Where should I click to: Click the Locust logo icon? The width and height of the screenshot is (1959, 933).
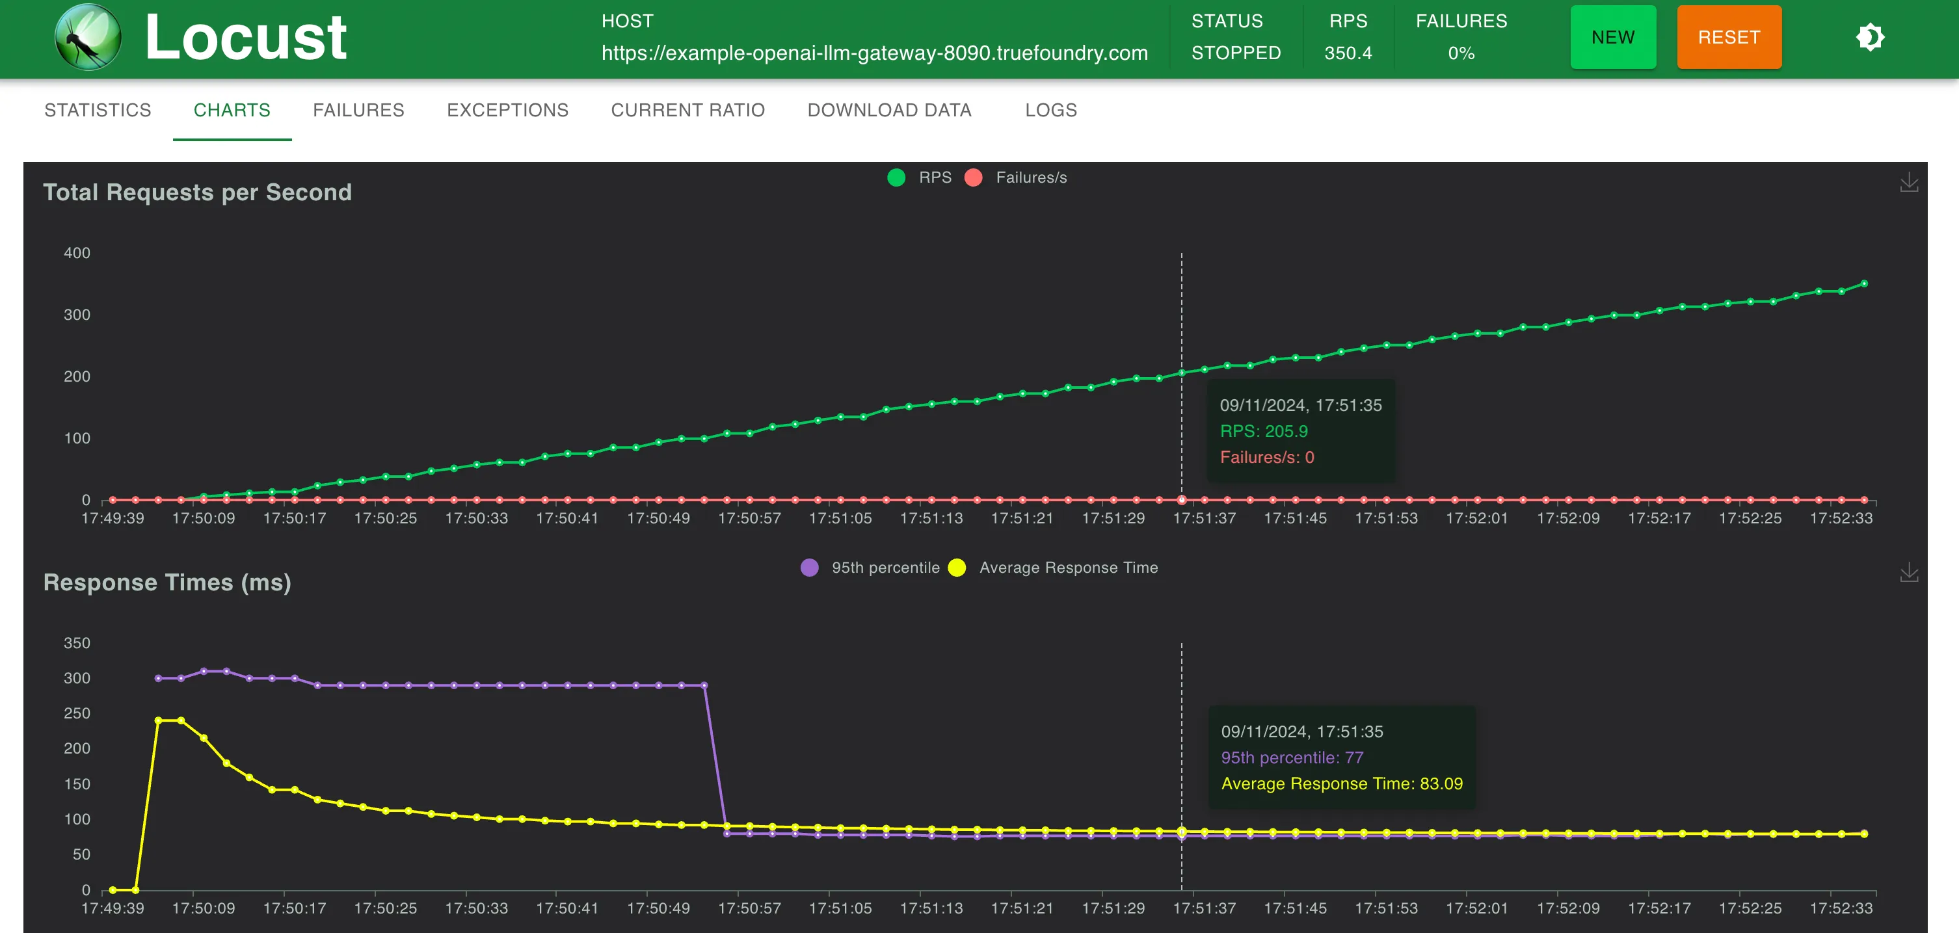[x=87, y=37]
